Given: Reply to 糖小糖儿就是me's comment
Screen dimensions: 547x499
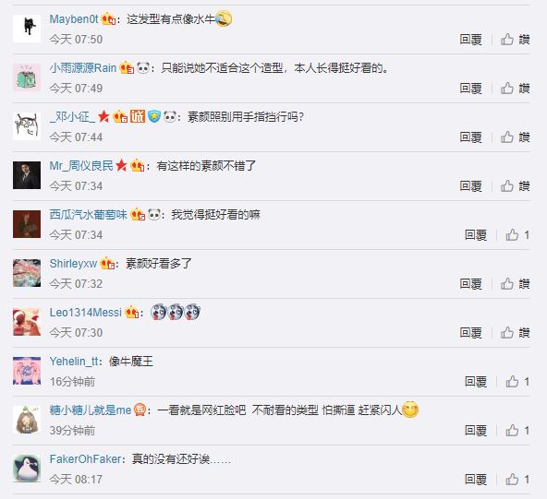Looking at the screenshot, I should pyautogui.click(x=476, y=431).
